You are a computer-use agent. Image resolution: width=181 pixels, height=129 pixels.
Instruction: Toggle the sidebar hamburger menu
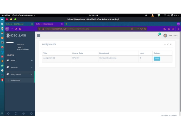39,36
